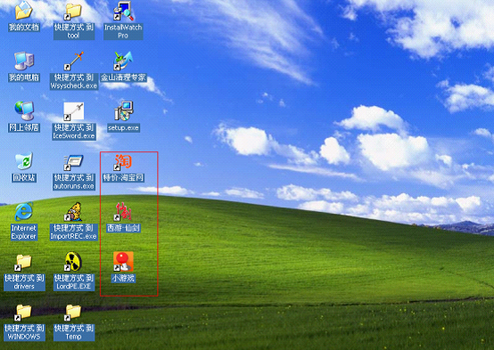The image size is (494, 350).
Task: Select the 金山清理专家 icon
Action: [123, 61]
